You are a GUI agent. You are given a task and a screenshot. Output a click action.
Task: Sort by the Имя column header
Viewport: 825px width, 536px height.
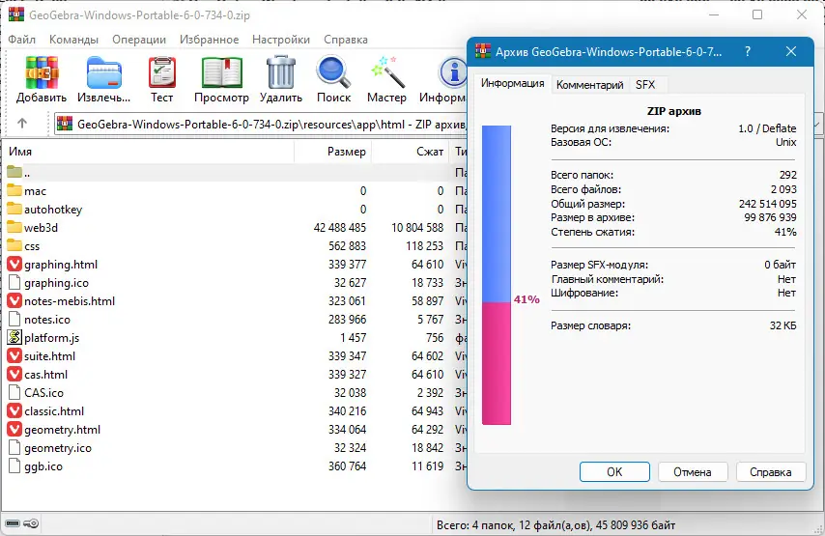tap(149, 152)
